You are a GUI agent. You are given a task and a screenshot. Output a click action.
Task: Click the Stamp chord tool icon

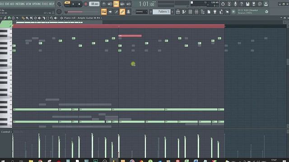(x=13, y=18)
